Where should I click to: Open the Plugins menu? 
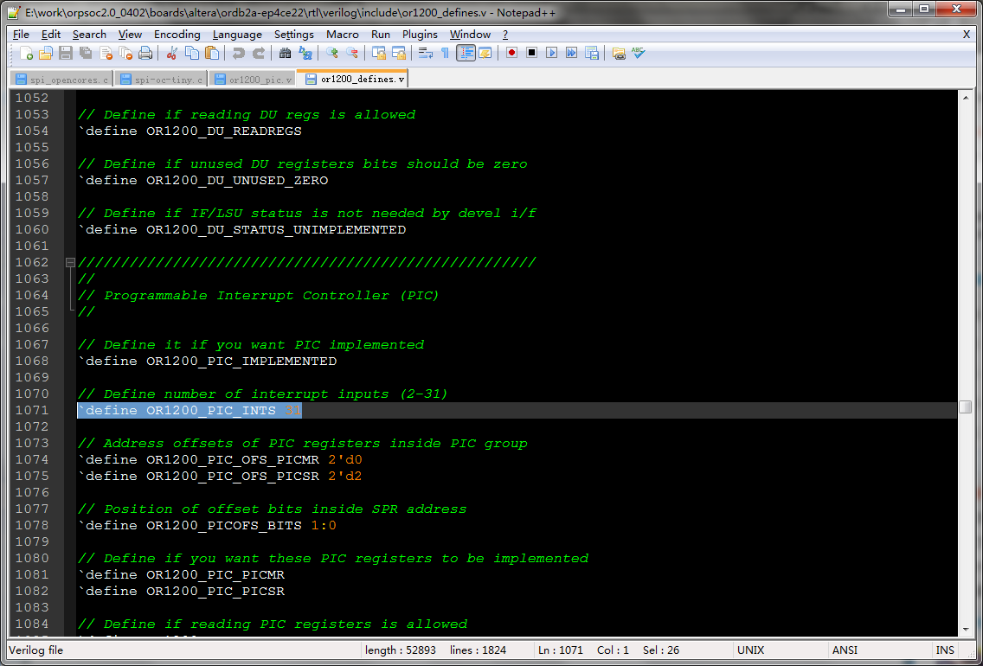420,35
